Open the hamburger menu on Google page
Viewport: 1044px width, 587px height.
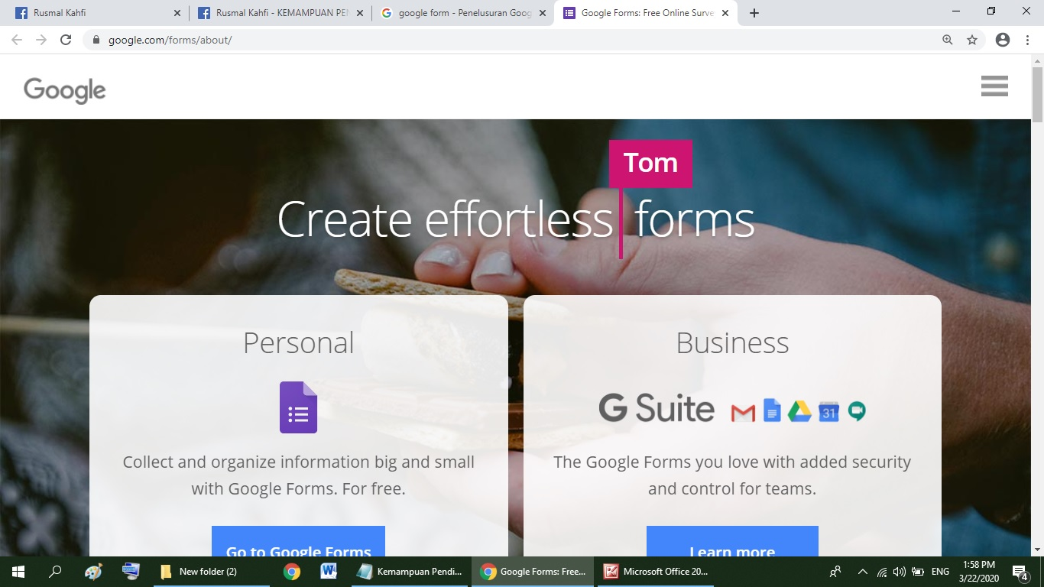pyautogui.click(x=994, y=86)
